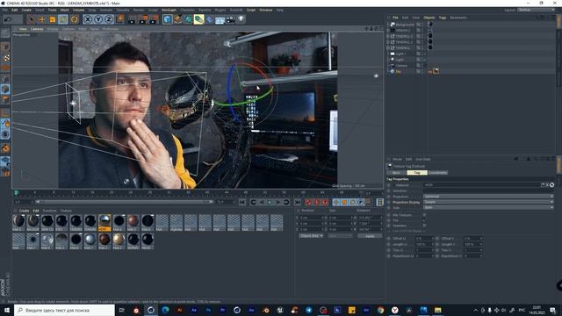This screenshot has height=316, width=562.
Task: Switch to the Basic tab
Action: click(x=396, y=173)
